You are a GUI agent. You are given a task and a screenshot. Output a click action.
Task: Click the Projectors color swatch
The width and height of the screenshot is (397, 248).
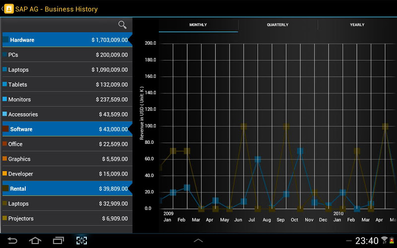tap(4, 218)
